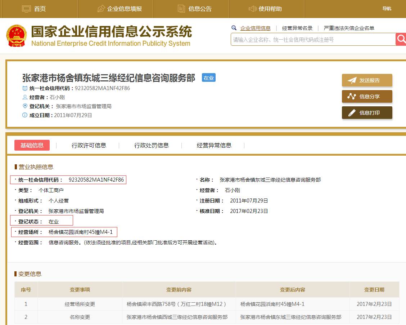The width and height of the screenshot is (406, 325).
Task: Open the 经营异常信息 tab
Action: click(x=214, y=145)
